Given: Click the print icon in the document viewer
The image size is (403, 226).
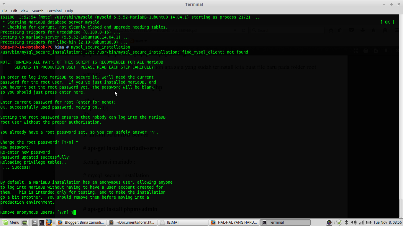Looking at the screenshot, I should 366,51.
